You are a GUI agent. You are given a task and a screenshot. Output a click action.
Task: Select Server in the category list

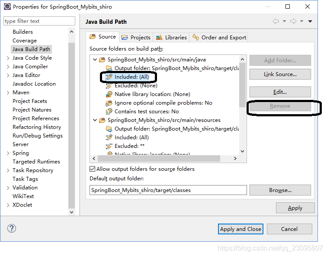point(20,144)
